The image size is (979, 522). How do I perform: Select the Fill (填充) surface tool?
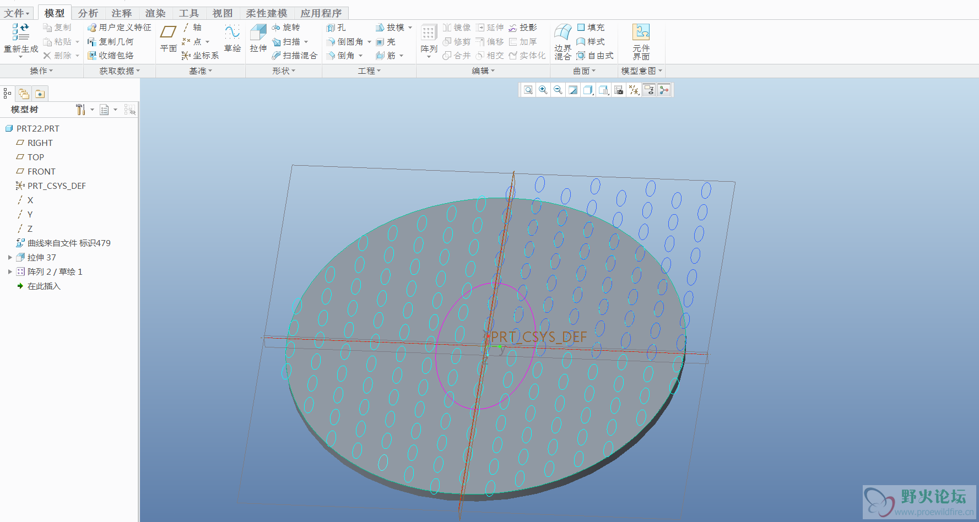pyautogui.click(x=591, y=28)
